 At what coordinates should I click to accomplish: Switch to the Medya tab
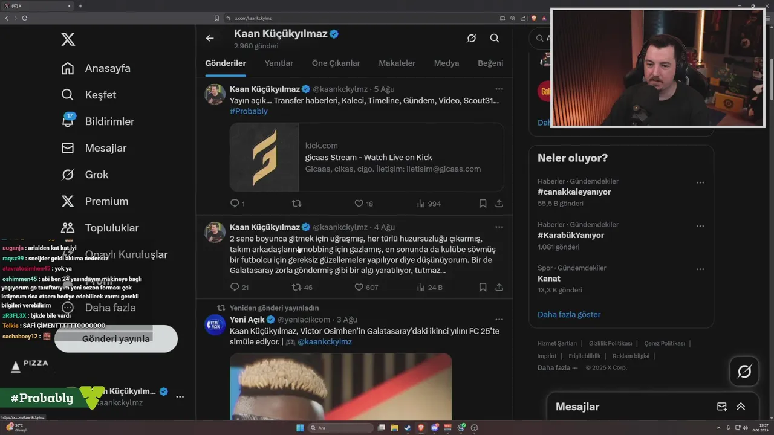446,63
